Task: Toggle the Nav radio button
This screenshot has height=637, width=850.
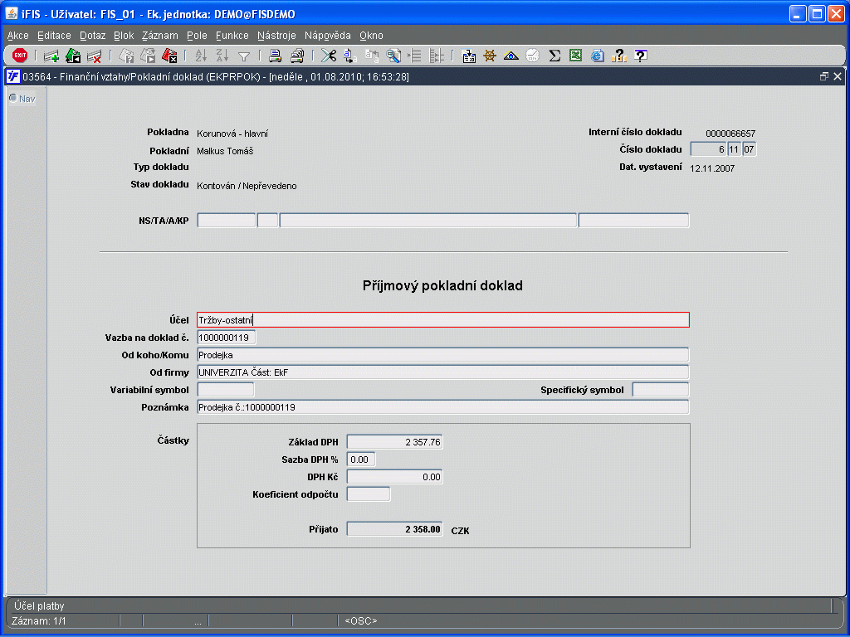Action: coord(13,98)
